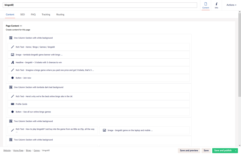Click the scrollbar down arrow

pyautogui.click(x=240, y=145)
